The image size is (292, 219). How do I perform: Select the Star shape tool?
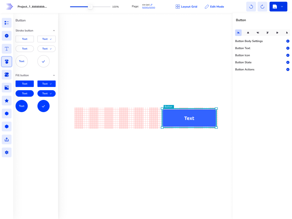[x=6, y=100]
